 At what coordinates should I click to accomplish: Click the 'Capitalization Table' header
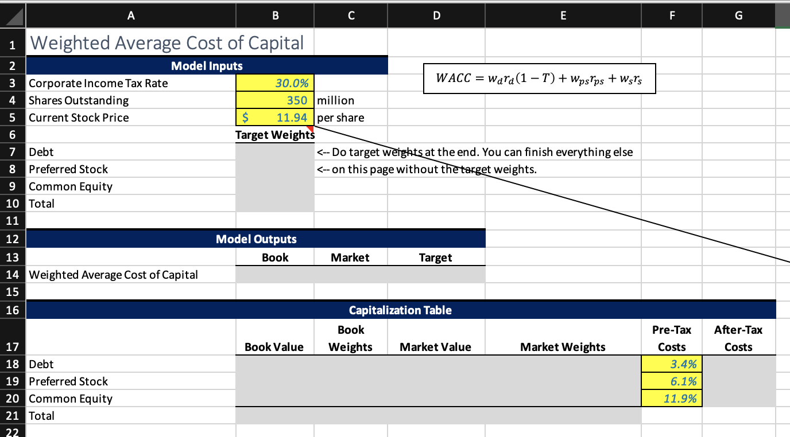pos(401,310)
